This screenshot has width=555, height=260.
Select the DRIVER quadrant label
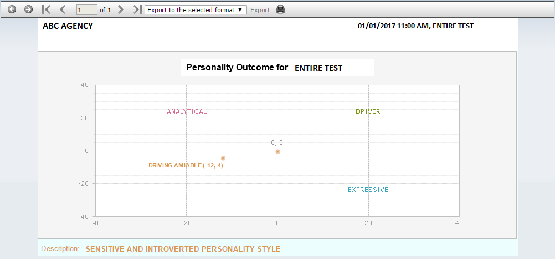click(368, 111)
